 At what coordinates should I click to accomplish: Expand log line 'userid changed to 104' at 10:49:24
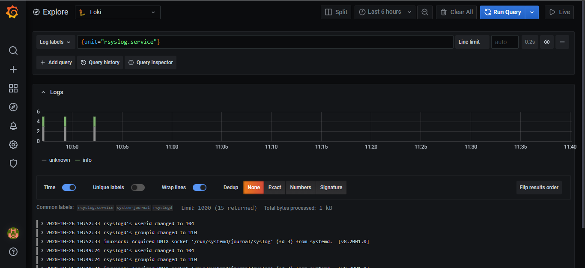coord(43,250)
